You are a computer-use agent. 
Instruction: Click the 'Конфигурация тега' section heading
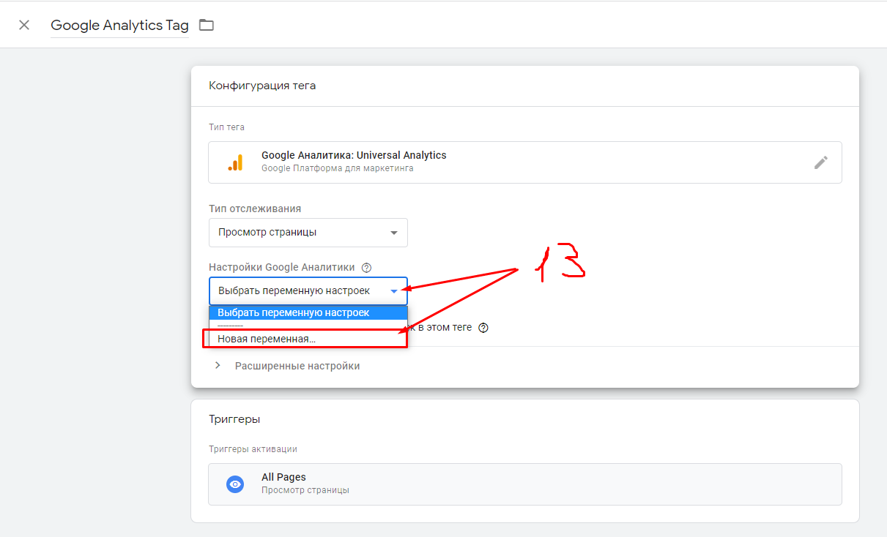262,86
